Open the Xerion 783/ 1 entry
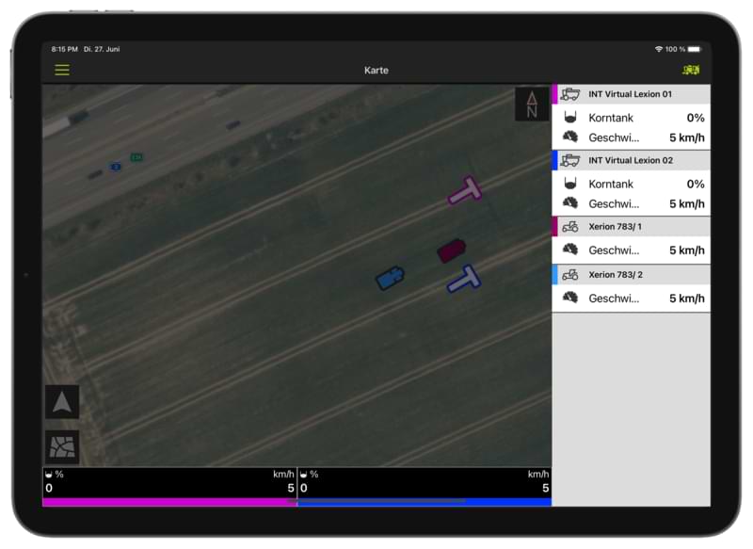Screen dimensions: 753x549 [x=631, y=226]
